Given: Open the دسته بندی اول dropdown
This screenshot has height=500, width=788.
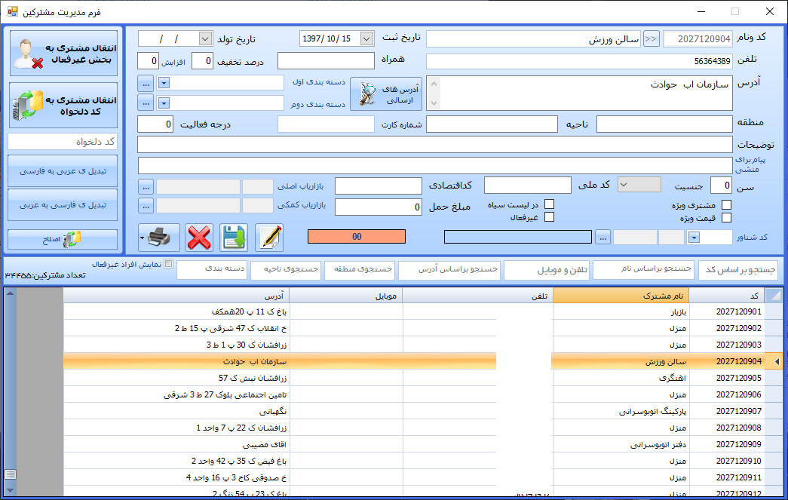Looking at the screenshot, I should 164,81.
